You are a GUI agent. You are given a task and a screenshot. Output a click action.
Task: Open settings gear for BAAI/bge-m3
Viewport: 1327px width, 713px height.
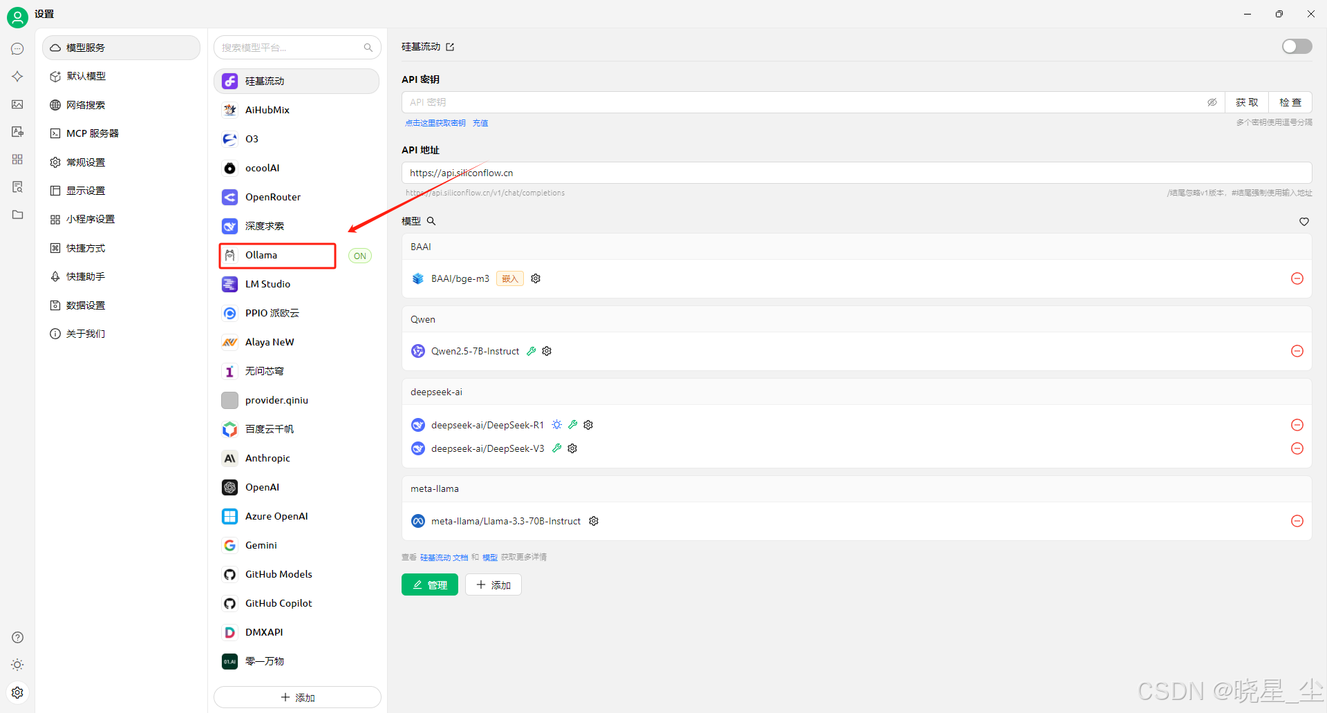(536, 278)
